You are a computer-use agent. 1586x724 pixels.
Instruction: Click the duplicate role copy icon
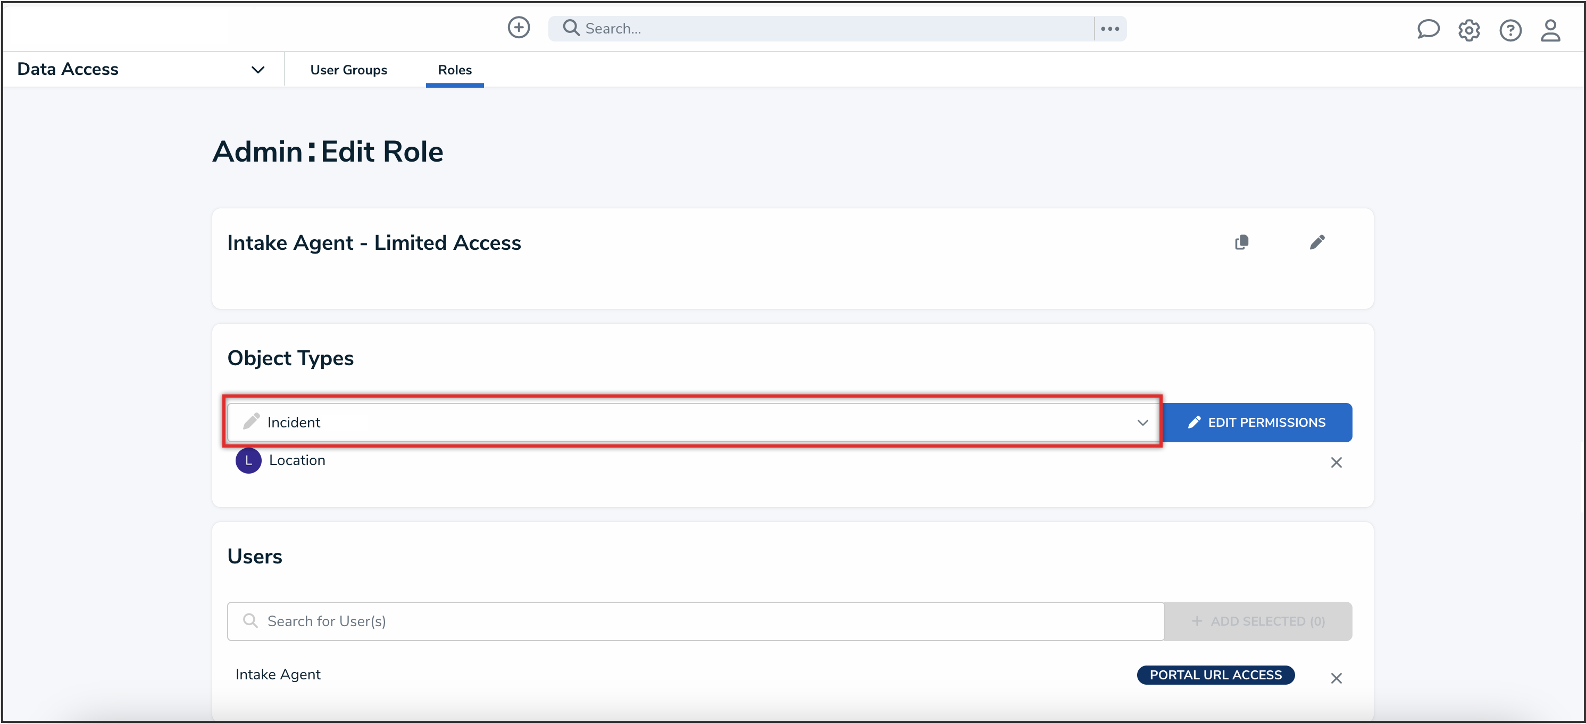[x=1241, y=242]
